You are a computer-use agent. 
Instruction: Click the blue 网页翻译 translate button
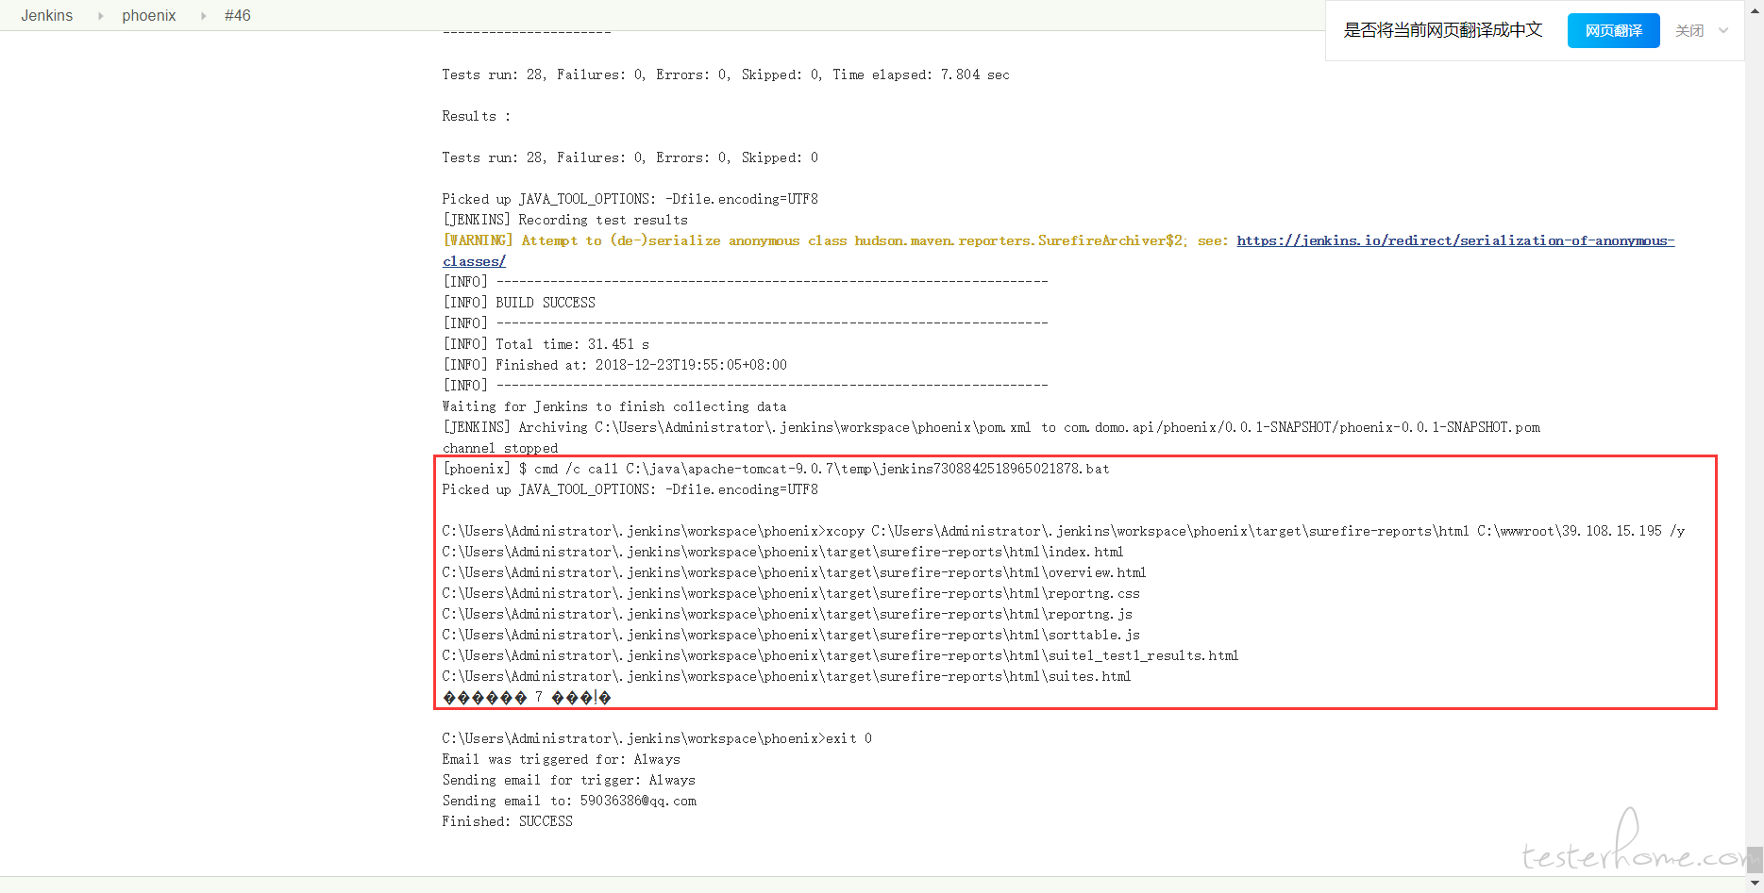pos(1613,30)
